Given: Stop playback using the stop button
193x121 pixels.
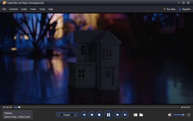Looking at the screenshot, I should (x=99, y=115).
